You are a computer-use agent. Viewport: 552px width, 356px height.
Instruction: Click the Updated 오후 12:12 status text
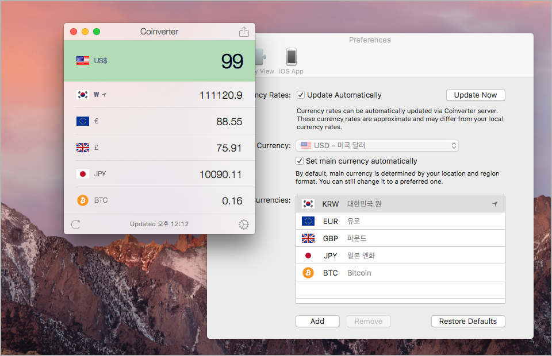click(159, 224)
